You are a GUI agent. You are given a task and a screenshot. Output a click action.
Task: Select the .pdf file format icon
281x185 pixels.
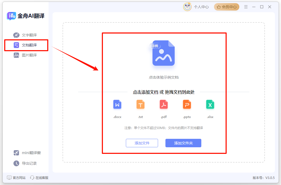pyautogui.click(x=164, y=105)
